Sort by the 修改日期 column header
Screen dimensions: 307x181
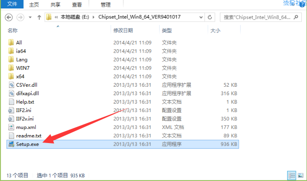123,30
